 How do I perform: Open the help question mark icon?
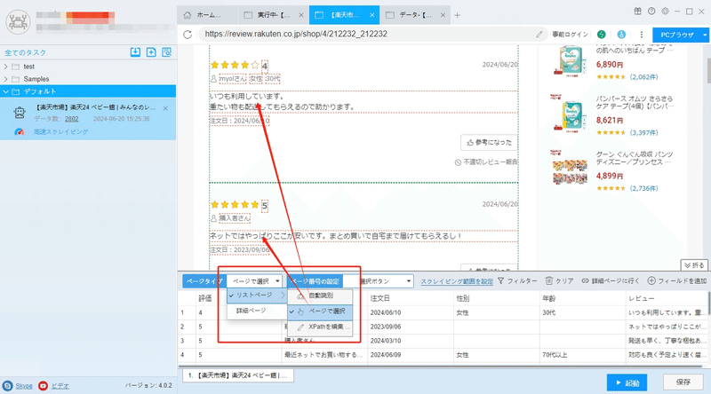tap(651, 12)
